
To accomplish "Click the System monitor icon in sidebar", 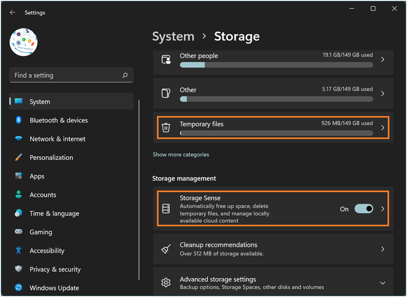I will pos(19,101).
